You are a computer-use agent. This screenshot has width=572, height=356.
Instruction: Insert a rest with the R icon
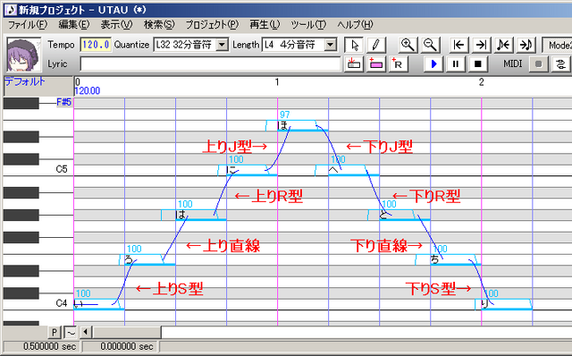click(x=398, y=64)
